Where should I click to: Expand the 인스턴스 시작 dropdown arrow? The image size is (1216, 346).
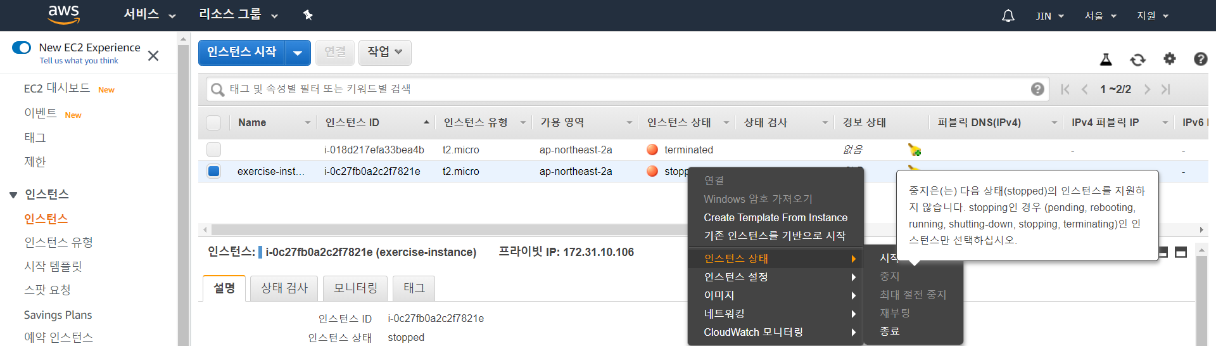(x=298, y=53)
